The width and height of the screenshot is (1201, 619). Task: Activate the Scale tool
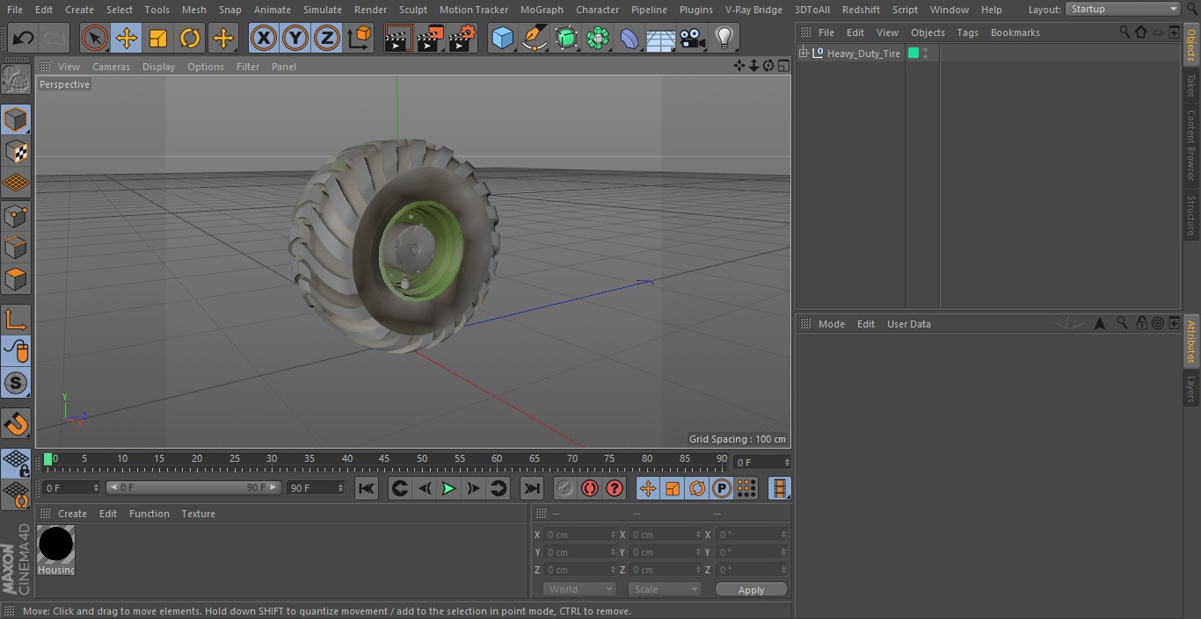(x=158, y=38)
